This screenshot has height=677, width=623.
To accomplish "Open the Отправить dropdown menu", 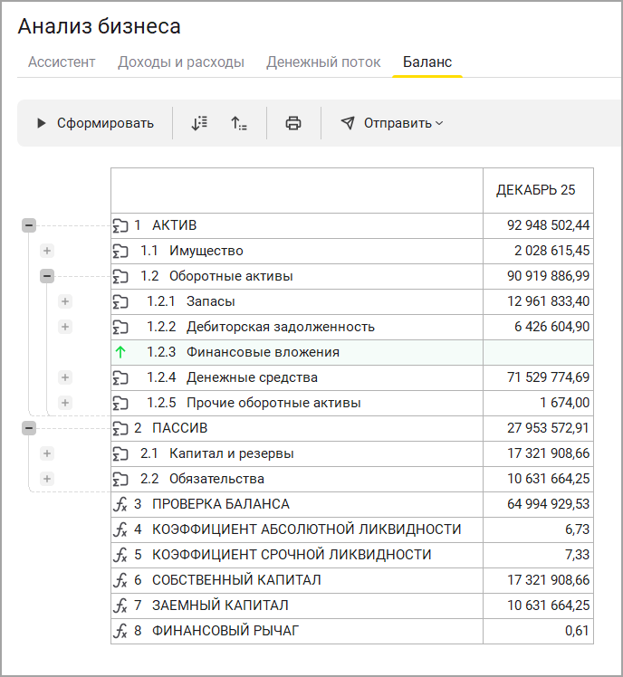I will tap(393, 123).
